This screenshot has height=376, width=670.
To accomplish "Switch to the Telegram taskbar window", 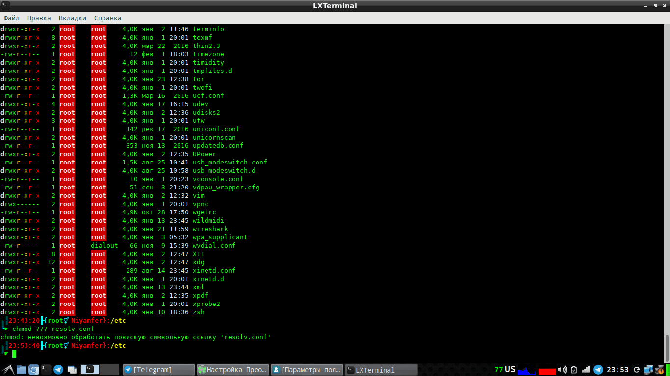I will [158, 370].
